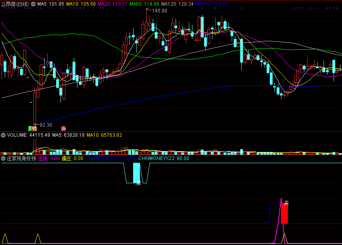This screenshot has height=245, width=342.
Task: Click the red buy-signal bar in indicator
Action: coord(284,213)
